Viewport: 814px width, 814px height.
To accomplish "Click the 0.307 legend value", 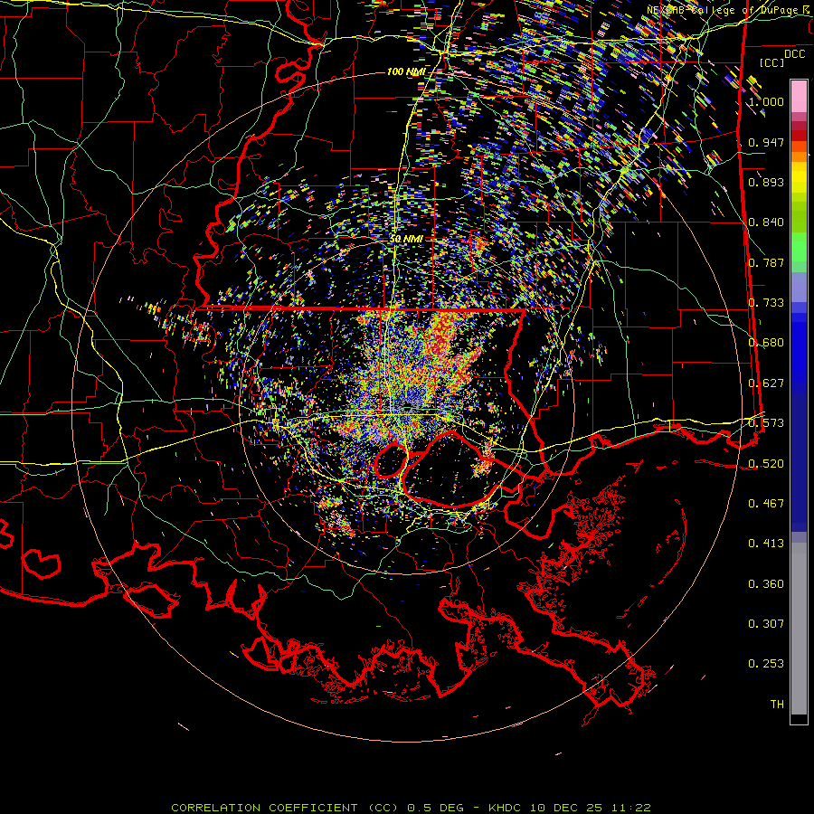I will click(x=766, y=624).
